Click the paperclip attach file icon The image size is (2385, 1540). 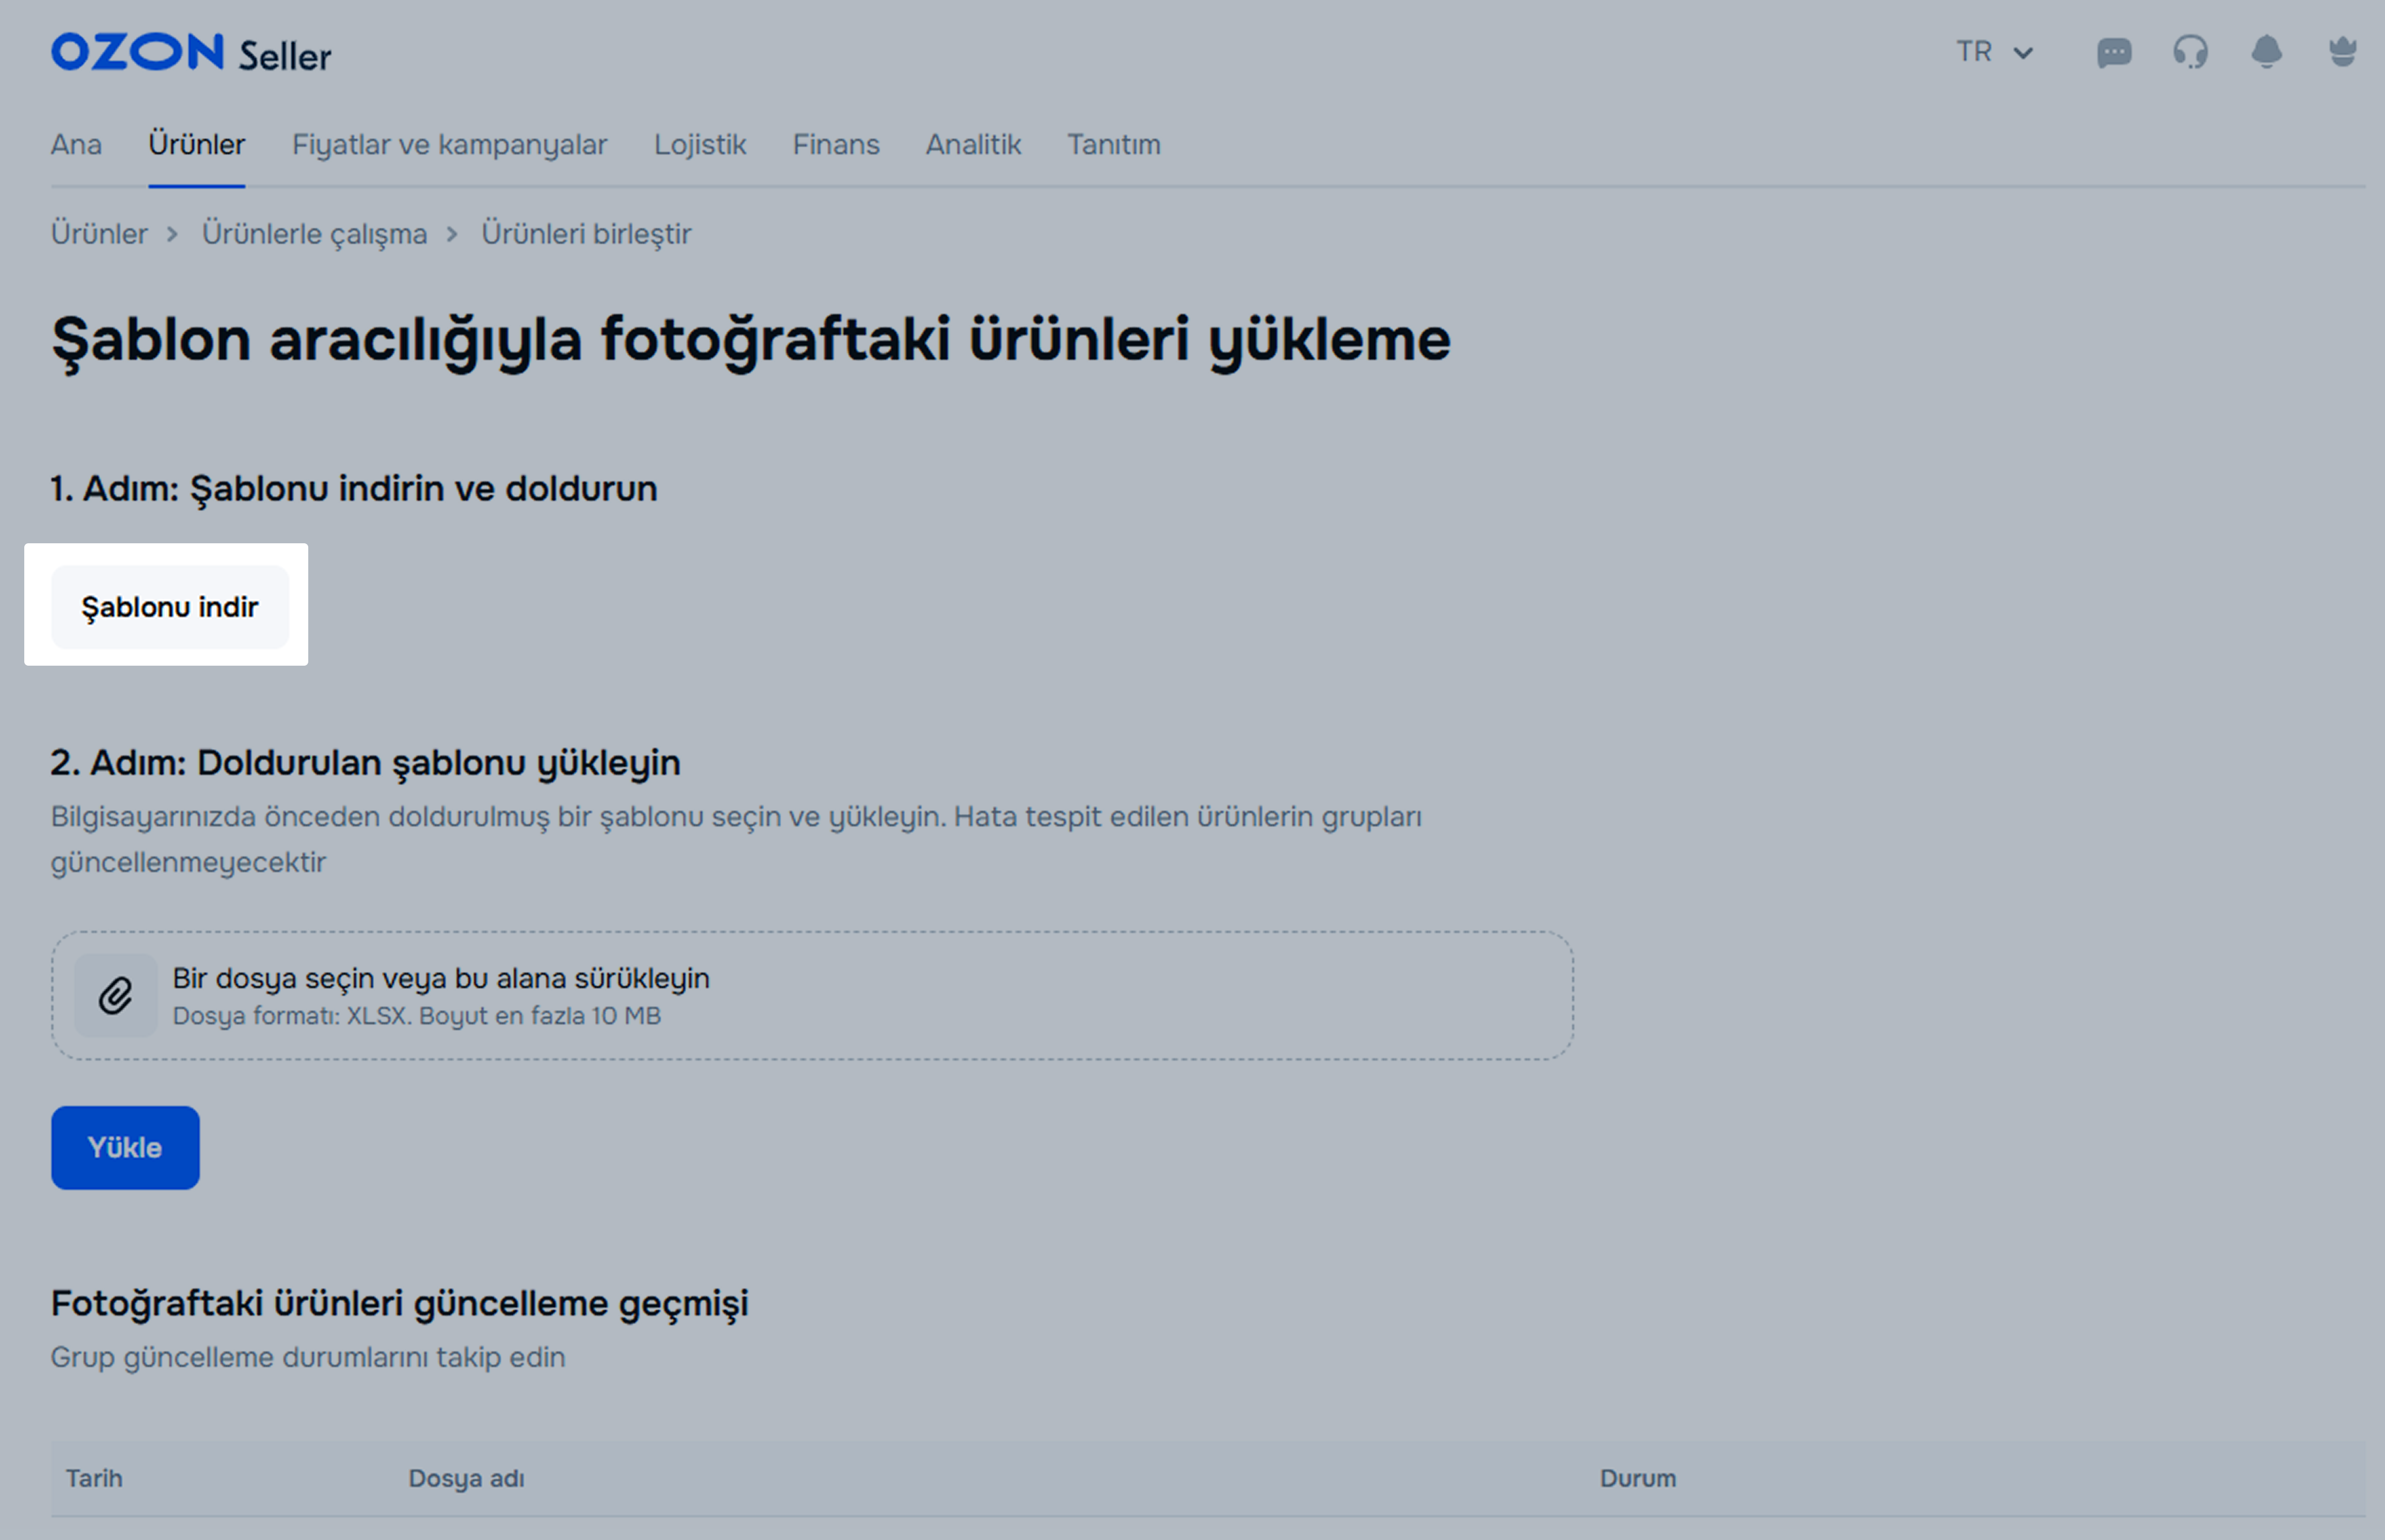coord(116,995)
